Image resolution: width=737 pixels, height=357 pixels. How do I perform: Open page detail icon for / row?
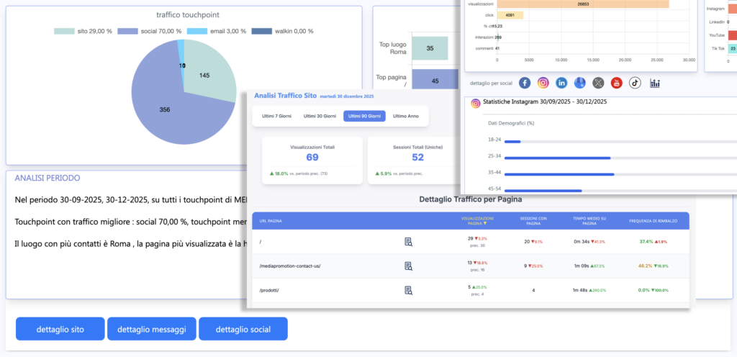(409, 242)
